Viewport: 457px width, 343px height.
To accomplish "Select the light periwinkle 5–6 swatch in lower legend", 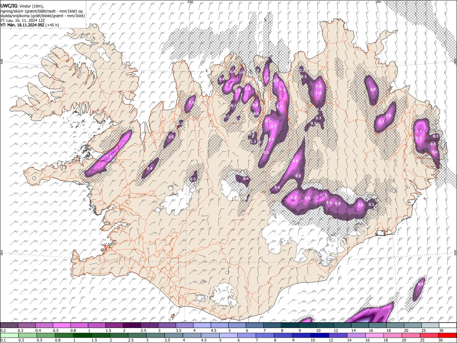I will pyautogui.click(x=228, y=335).
